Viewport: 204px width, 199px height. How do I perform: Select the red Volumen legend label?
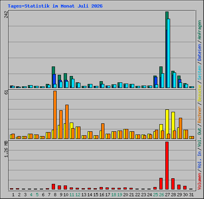tap(200, 181)
